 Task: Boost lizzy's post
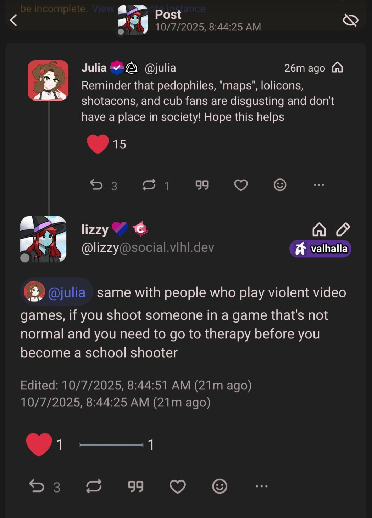click(x=94, y=486)
